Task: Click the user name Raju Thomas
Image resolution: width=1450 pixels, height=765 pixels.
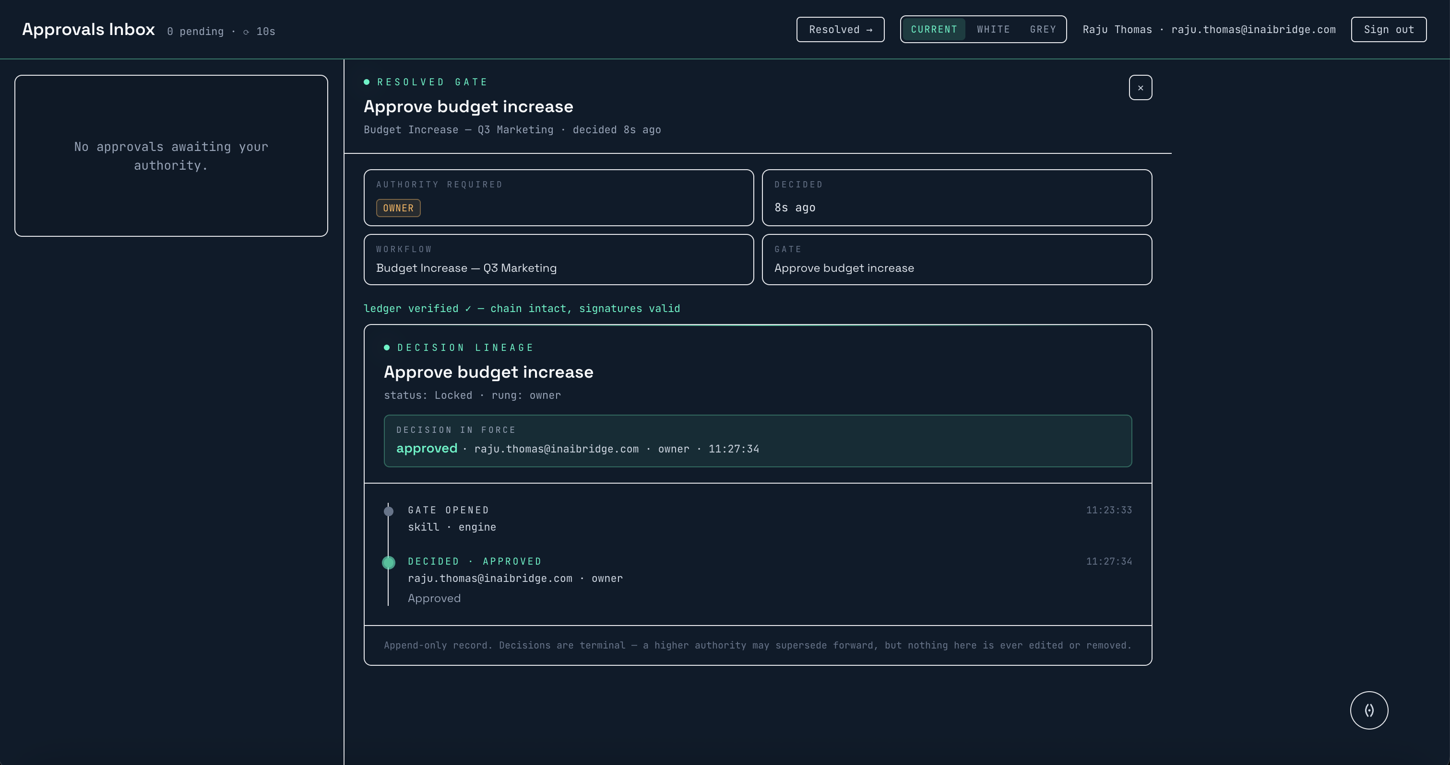Action: 1117,29
